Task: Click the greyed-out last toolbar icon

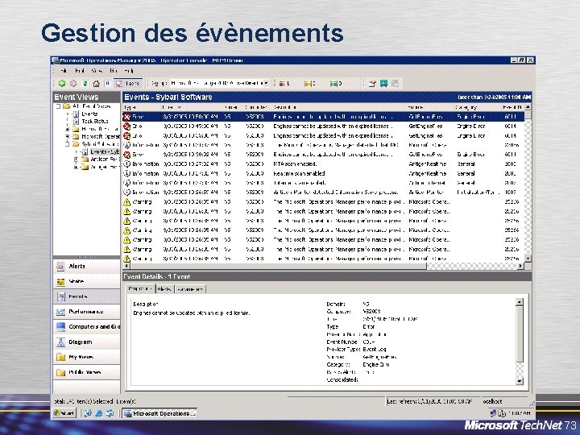Action: [395, 84]
